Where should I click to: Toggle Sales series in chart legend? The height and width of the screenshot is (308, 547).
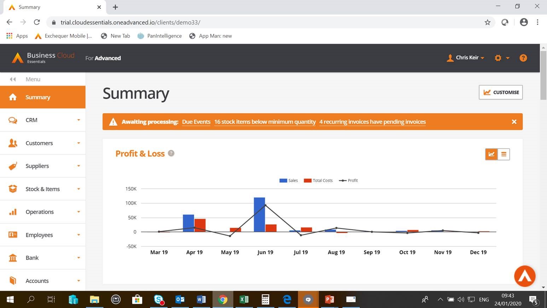[x=289, y=181]
